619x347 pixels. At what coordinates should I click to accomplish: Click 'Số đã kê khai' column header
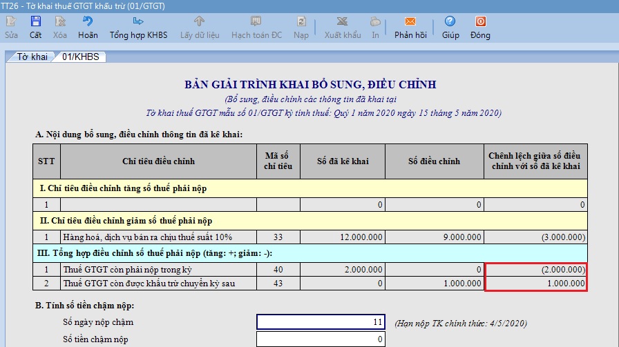343,161
